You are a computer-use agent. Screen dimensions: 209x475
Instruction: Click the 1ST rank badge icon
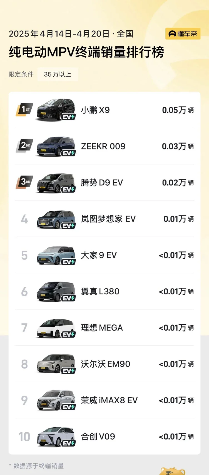click(x=24, y=110)
